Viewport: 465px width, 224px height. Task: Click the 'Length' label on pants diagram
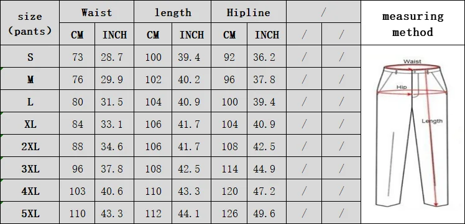[432, 121]
